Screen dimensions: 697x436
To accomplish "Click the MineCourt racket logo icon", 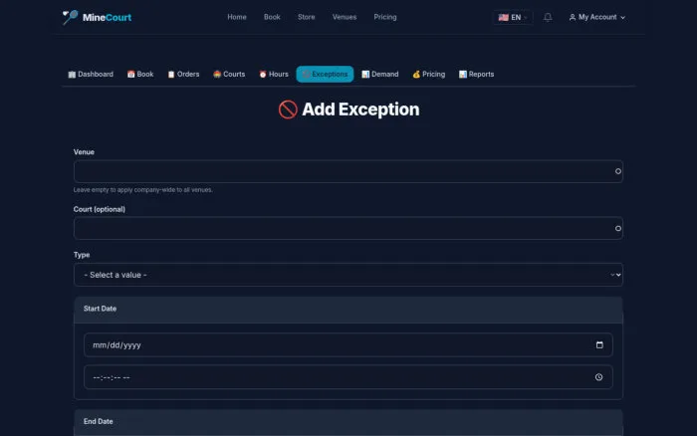I will tap(70, 17).
